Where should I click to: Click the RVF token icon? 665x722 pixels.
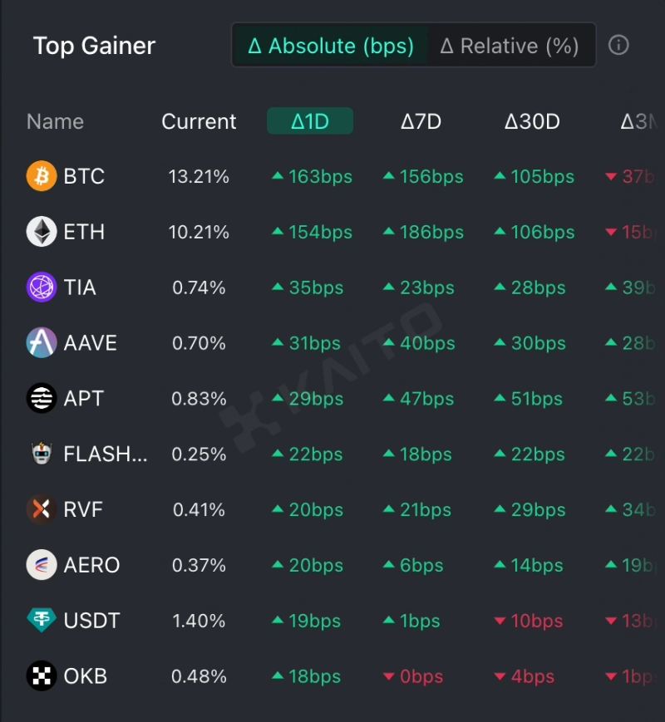click(42, 509)
